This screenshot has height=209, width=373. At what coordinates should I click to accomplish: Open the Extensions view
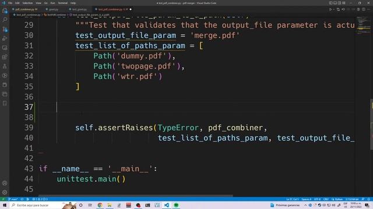pyautogui.click(x=5, y=57)
